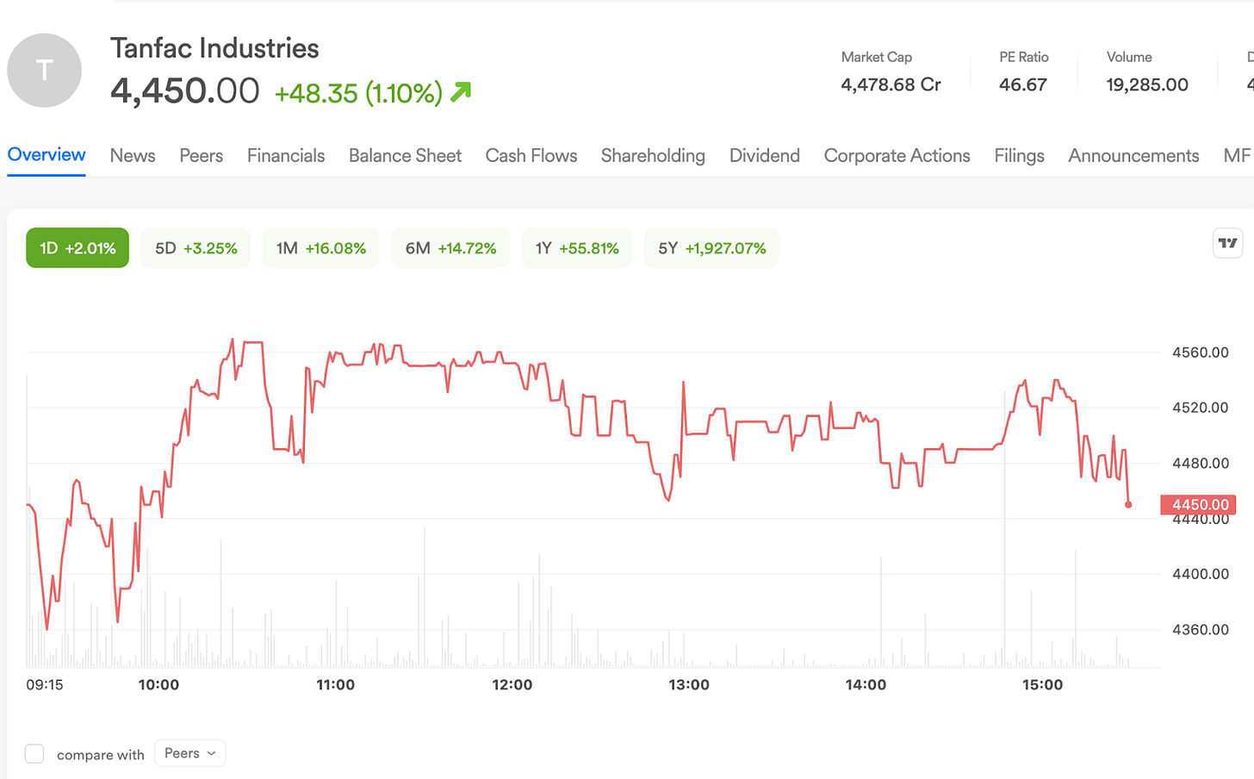Click the 11:00 time label
The image size is (1254, 779).
336,685
